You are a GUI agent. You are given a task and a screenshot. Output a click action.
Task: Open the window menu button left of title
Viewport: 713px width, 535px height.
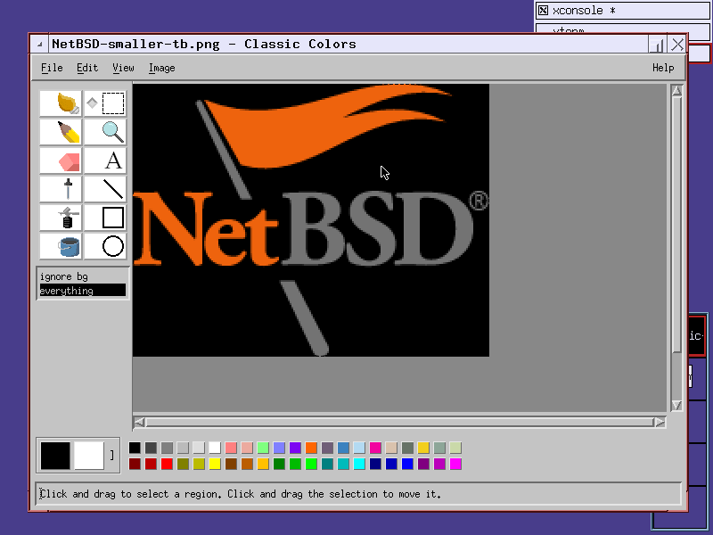coord(39,44)
